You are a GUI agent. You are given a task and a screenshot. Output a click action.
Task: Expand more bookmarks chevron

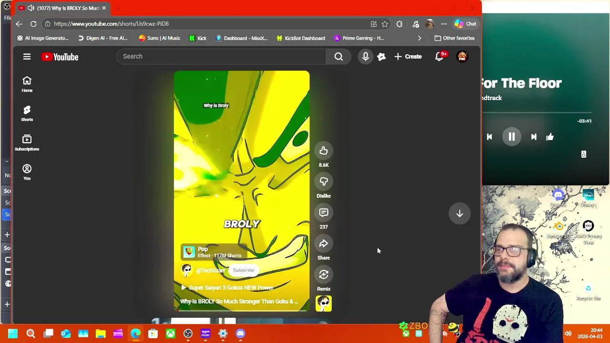(419, 38)
